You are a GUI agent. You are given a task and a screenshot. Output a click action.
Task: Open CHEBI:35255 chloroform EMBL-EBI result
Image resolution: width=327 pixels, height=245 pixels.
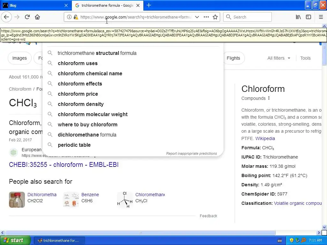(64, 165)
